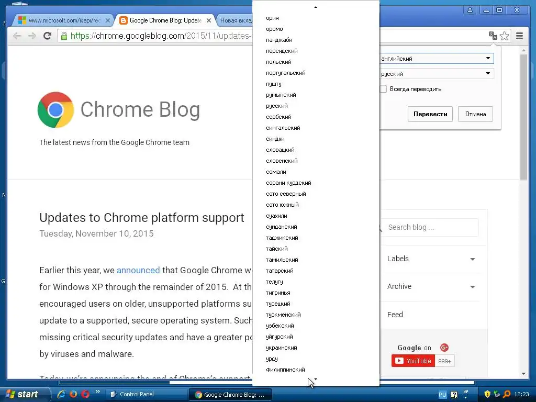This screenshot has width=536, height=402.
Task: Select 'польский' in language list
Action: [316, 62]
